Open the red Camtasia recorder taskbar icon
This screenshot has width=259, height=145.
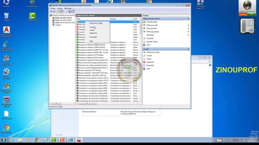coord(62,140)
